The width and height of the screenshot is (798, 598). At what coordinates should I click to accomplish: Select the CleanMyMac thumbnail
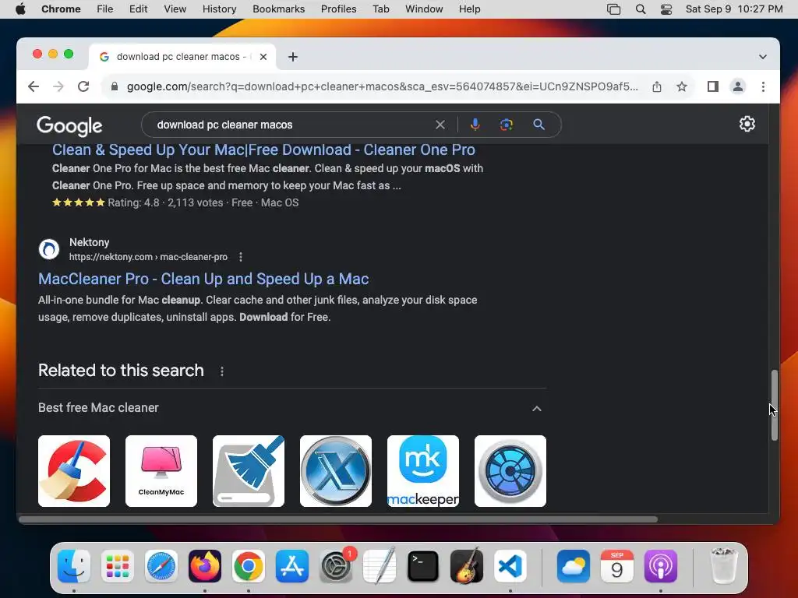click(161, 471)
